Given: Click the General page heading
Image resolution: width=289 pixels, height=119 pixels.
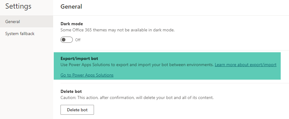Looking at the screenshot, I should [71, 7].
